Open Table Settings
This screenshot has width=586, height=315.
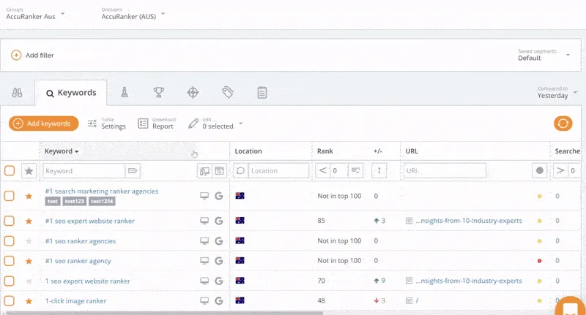coord(107,124)
